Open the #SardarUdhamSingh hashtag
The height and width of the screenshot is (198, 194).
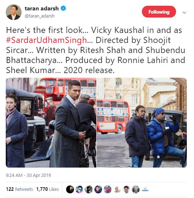[46, 40]
